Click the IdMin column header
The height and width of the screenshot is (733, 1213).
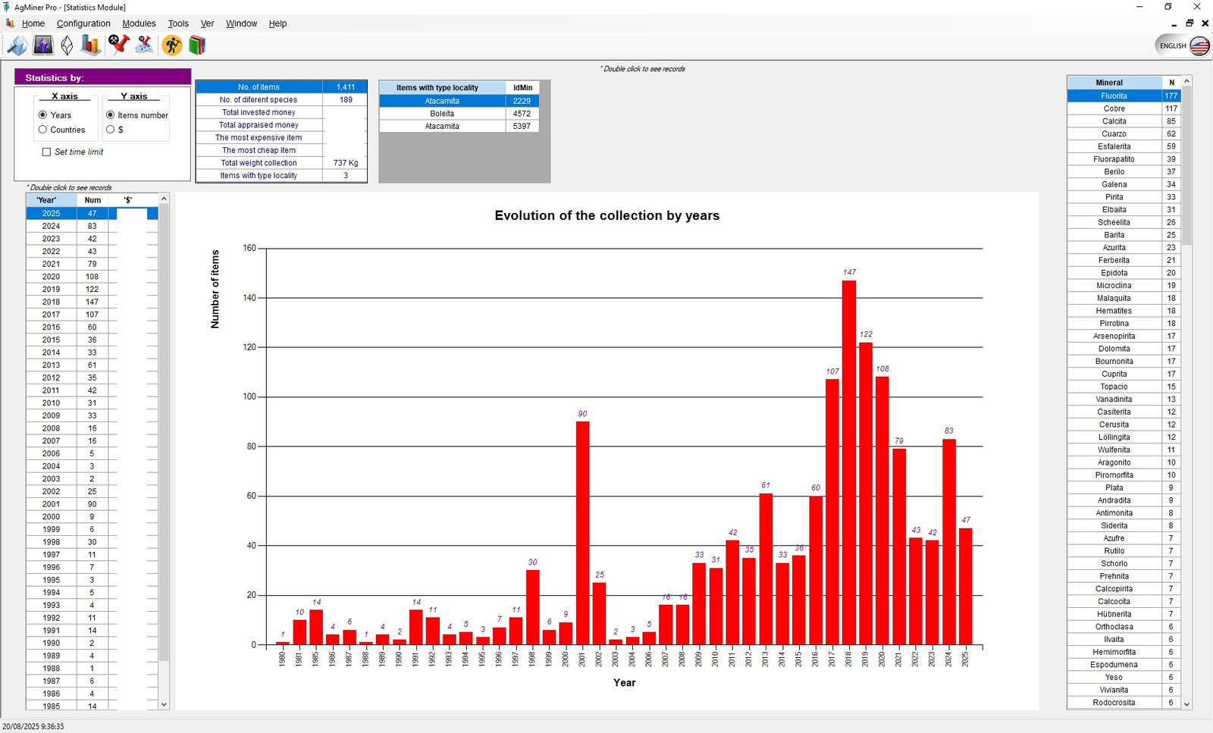tap(522, 88)
